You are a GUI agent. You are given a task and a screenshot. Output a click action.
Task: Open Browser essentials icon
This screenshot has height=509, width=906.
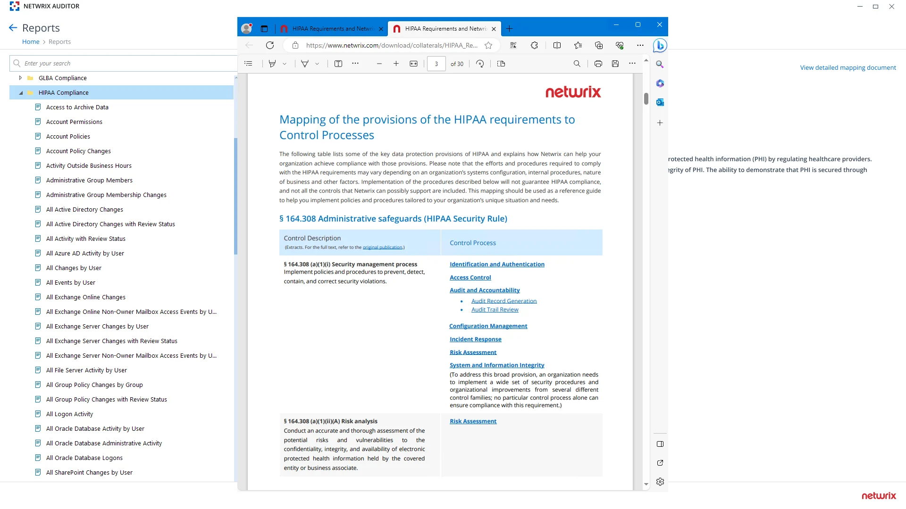tap(620, 45)
